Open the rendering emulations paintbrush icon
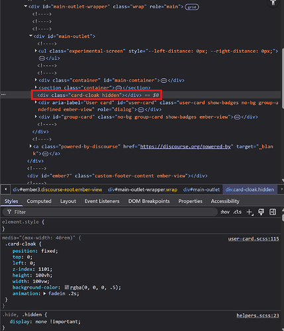This screenshot has height=331, width=284. tap(261, 212)
